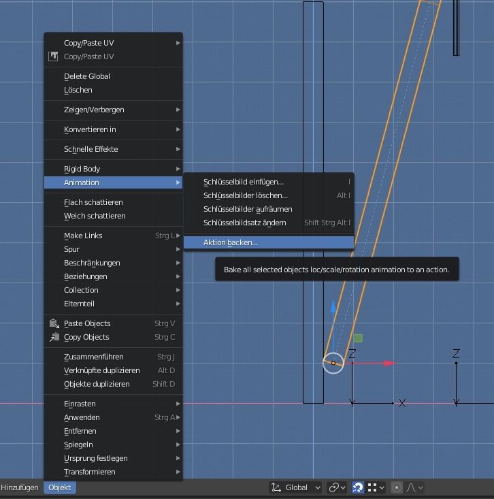Open the Hinzufügen menu in header
The height and width of the screenshot is (499, 494).
(20, 487)
